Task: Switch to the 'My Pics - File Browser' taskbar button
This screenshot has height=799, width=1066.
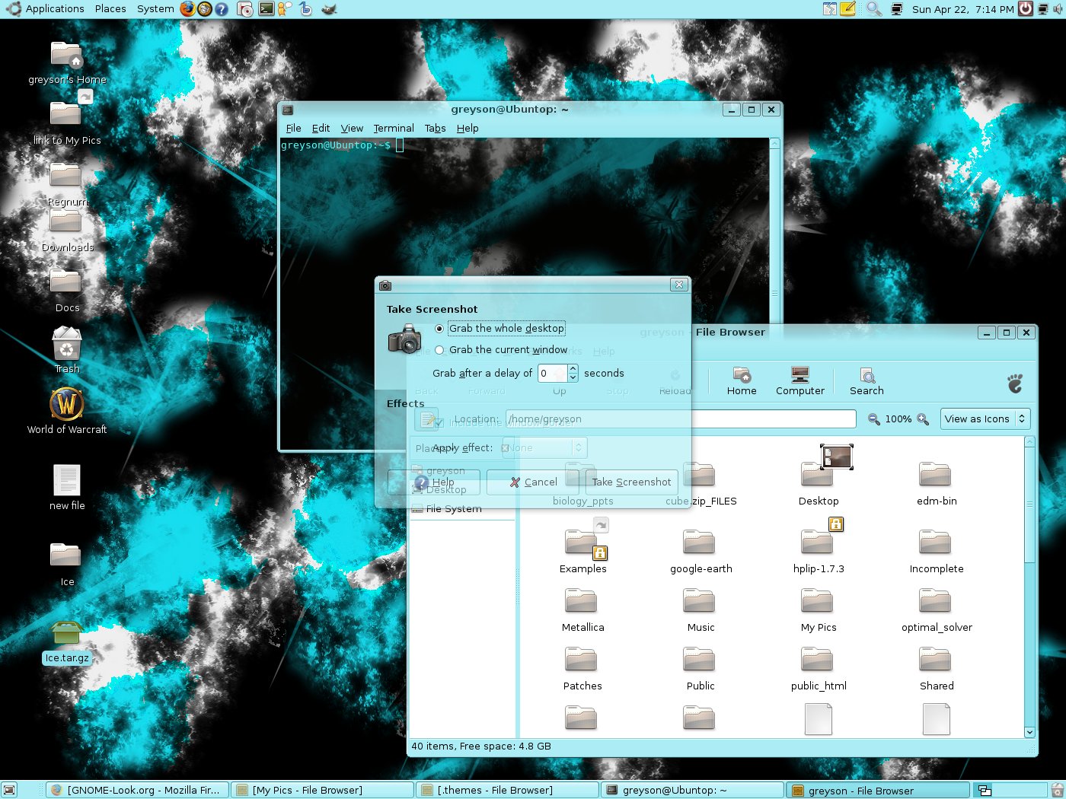Action: 323,790
